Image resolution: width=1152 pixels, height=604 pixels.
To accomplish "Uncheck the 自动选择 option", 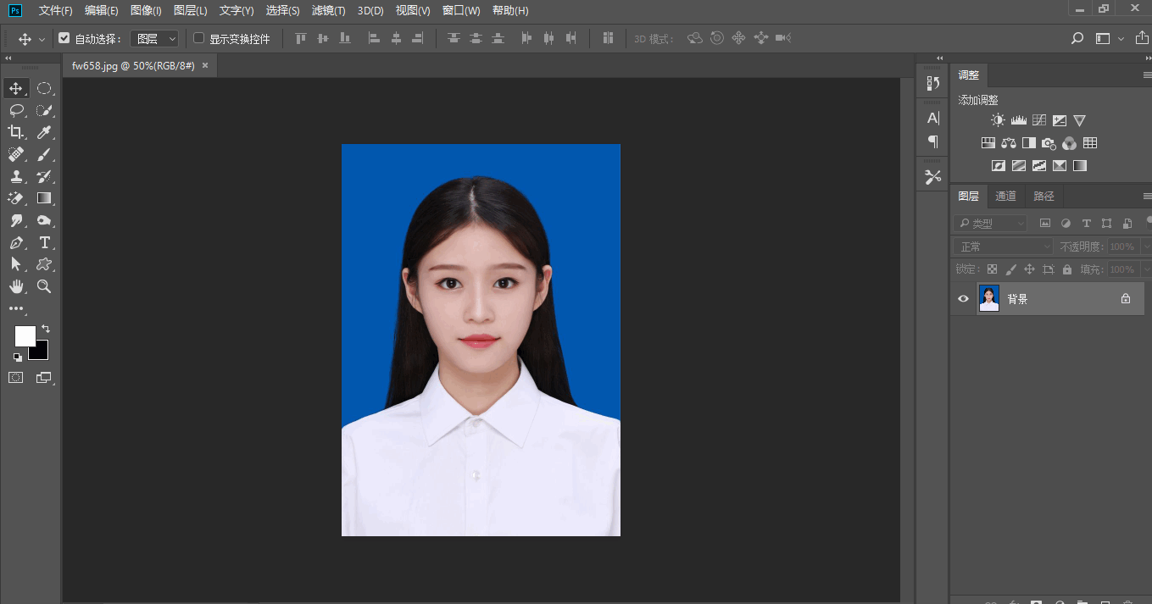I will [64, 37].
